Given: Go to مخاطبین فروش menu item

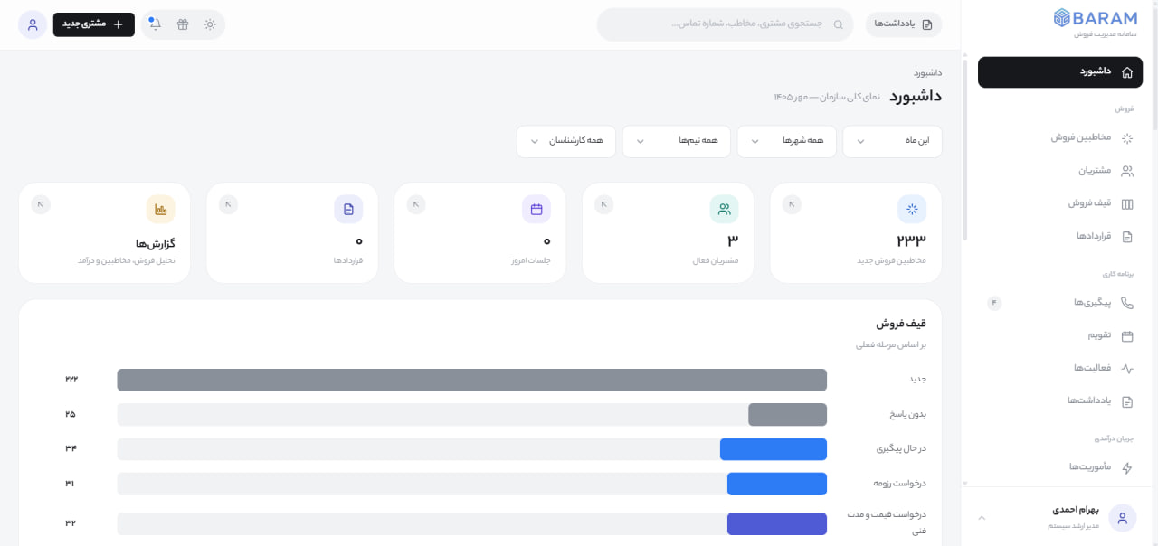Looking at the screenshot, I should [1060, 138].
